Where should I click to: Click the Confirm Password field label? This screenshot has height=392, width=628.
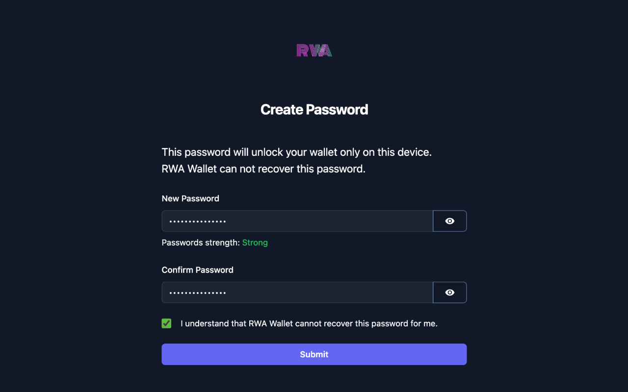point(197,269)
